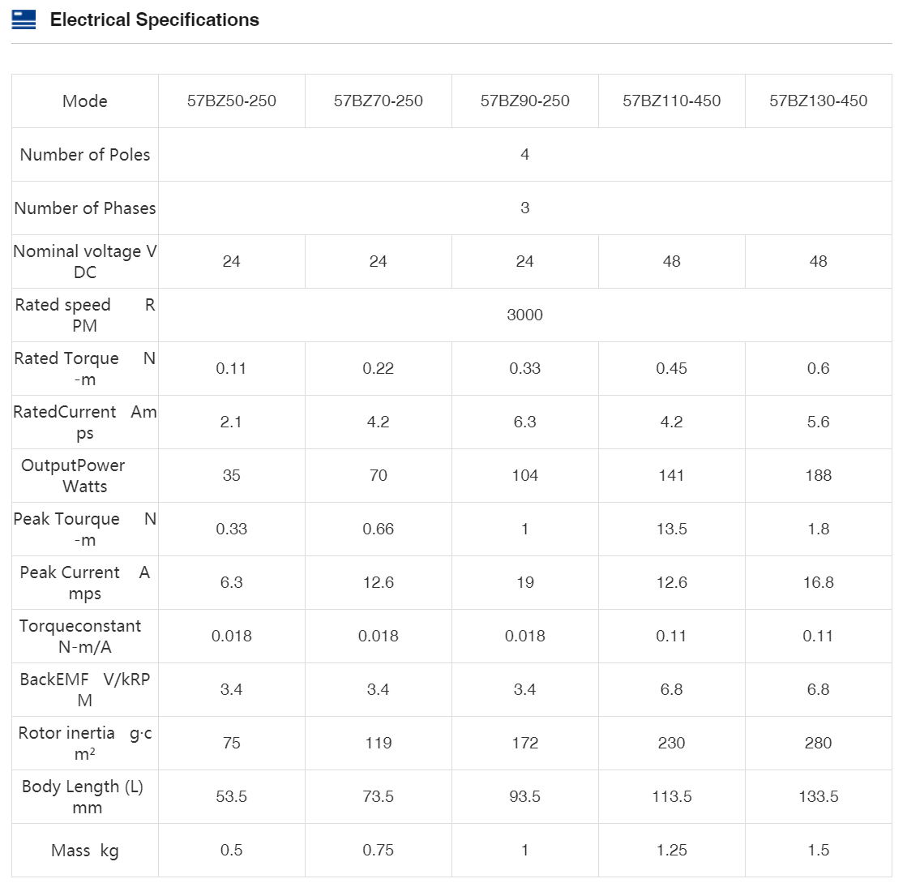Select the 57BZ110-450 model column header
This screenshot has width=907, height=896.
[x=672, y=101]
